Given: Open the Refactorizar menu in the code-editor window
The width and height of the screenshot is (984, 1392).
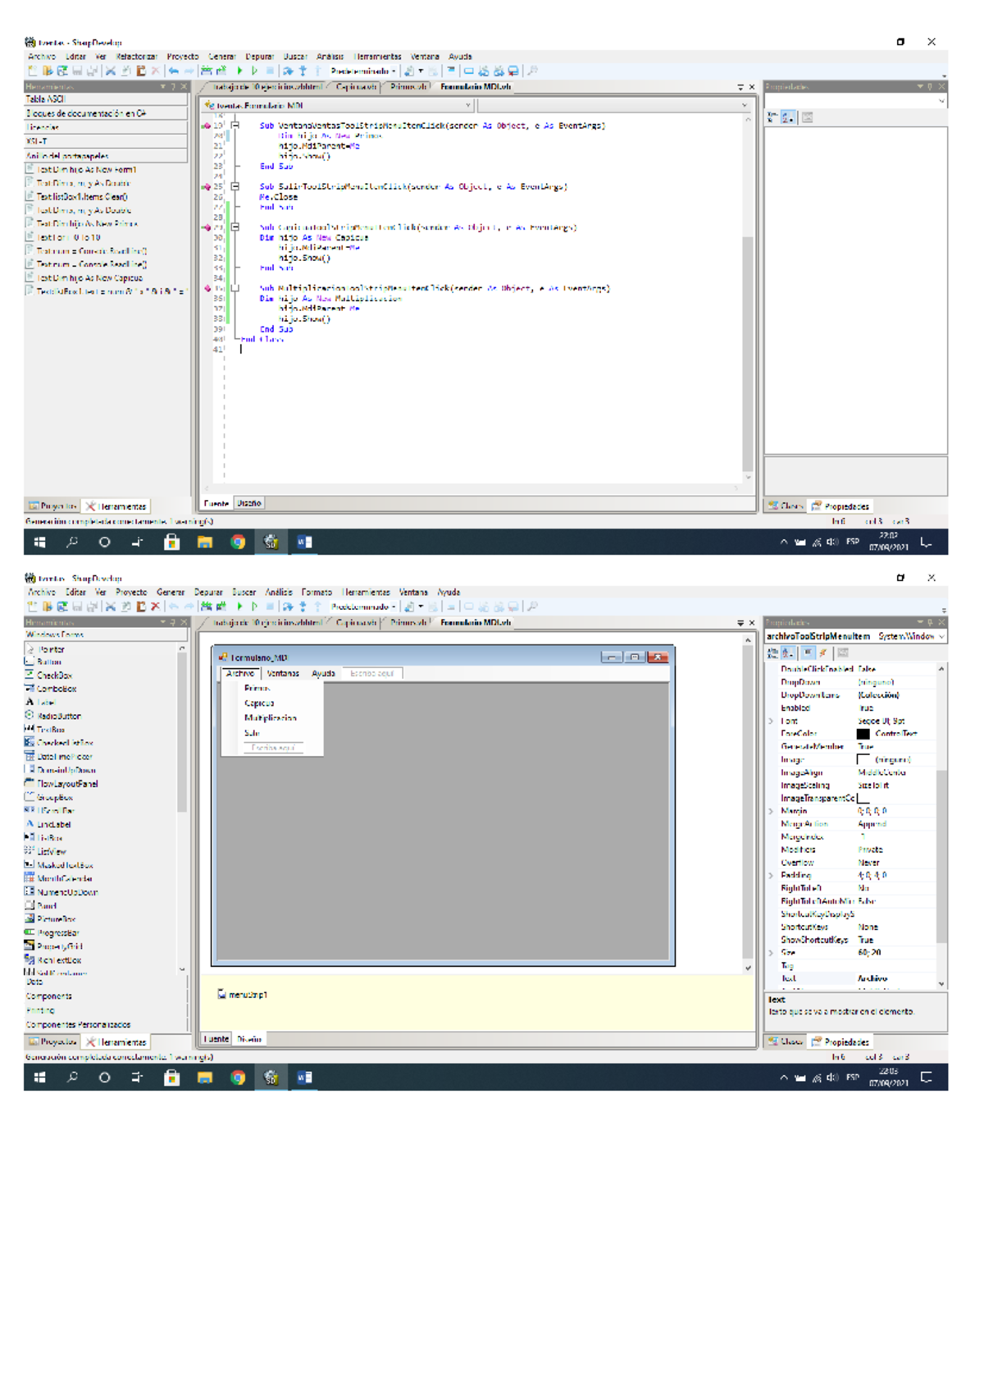Looking at the screenshot, I should (136, 57).
